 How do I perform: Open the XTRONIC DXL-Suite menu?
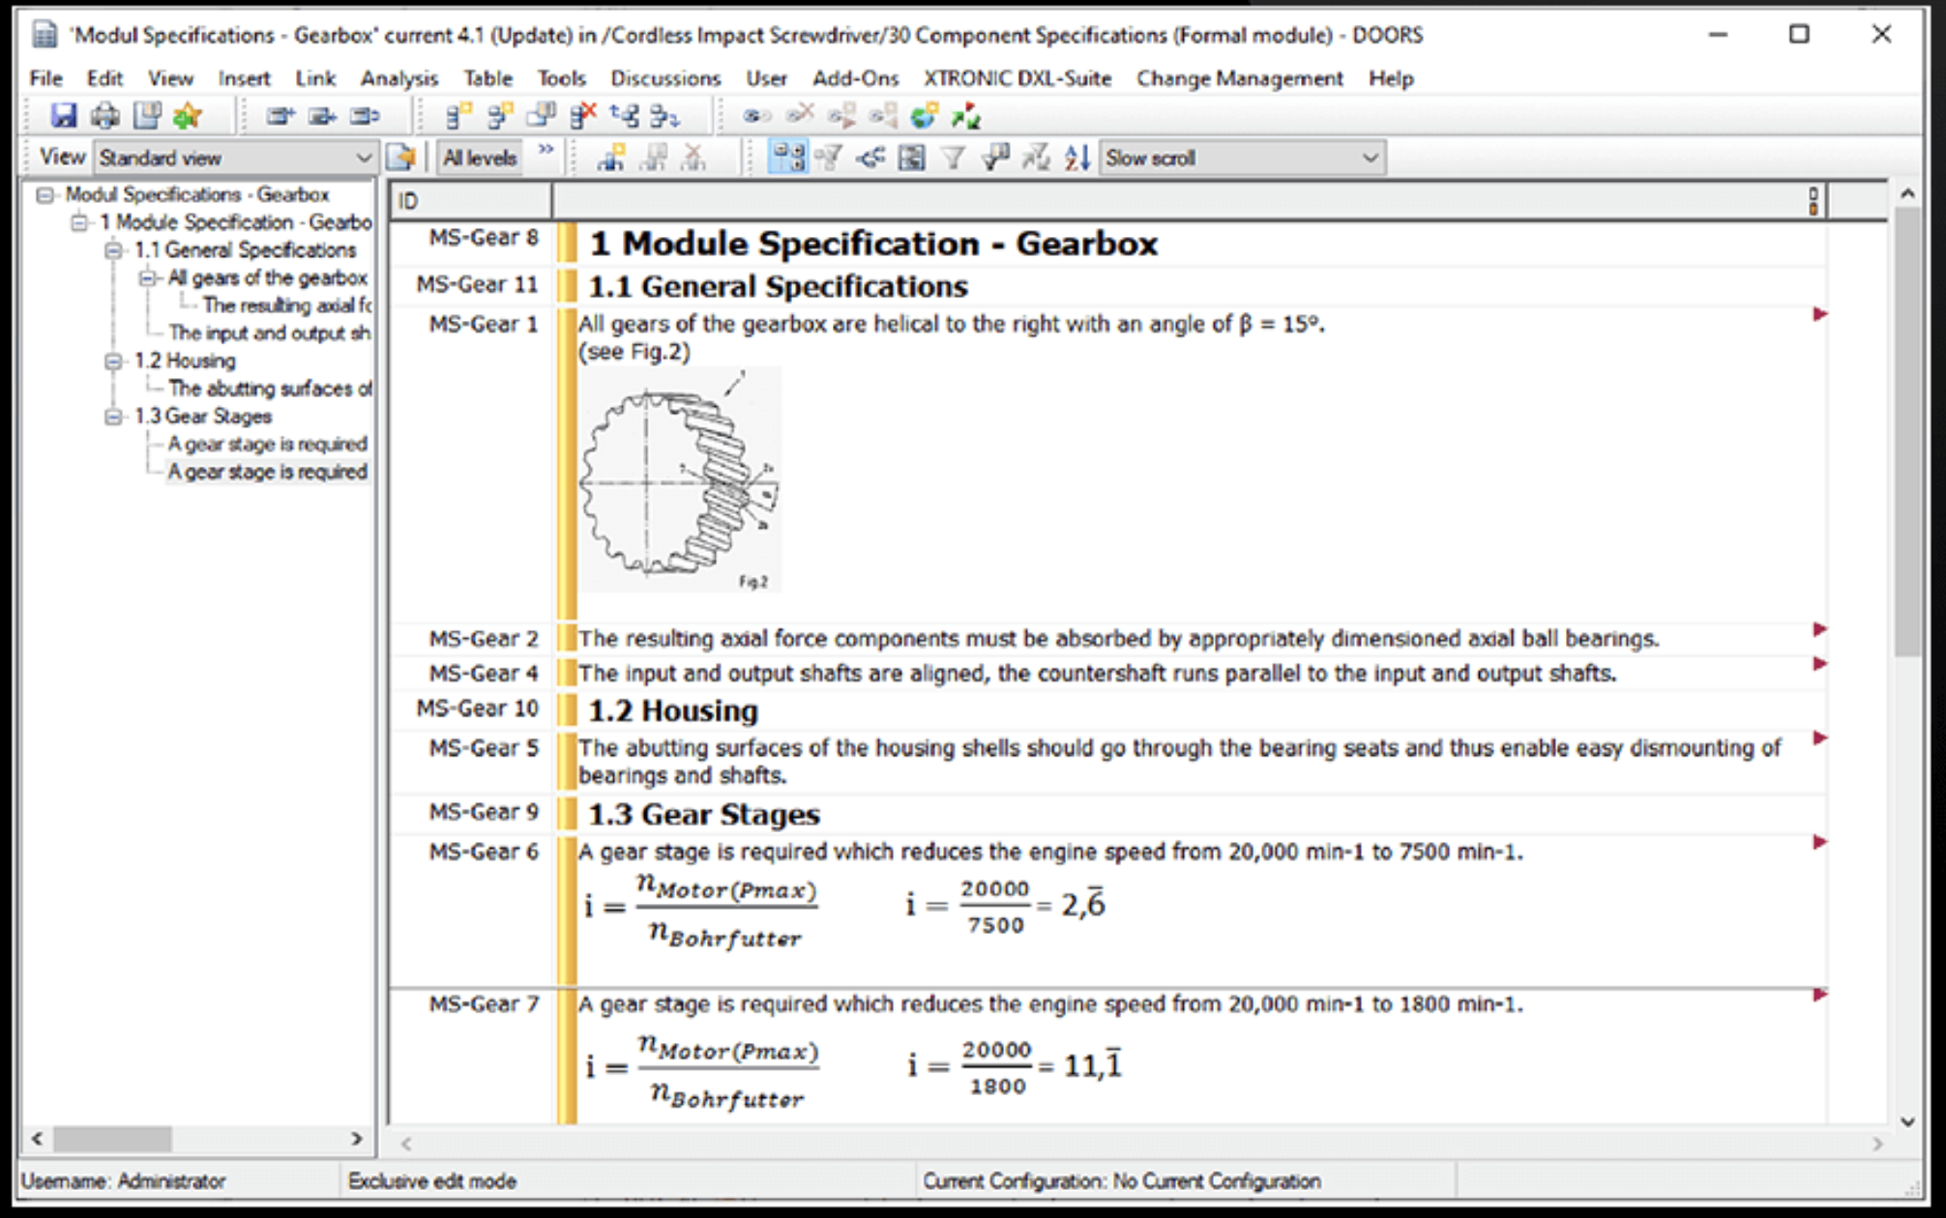(1017, 78)
